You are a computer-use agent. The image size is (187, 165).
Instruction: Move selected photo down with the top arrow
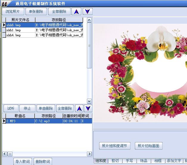coord(88,12)
